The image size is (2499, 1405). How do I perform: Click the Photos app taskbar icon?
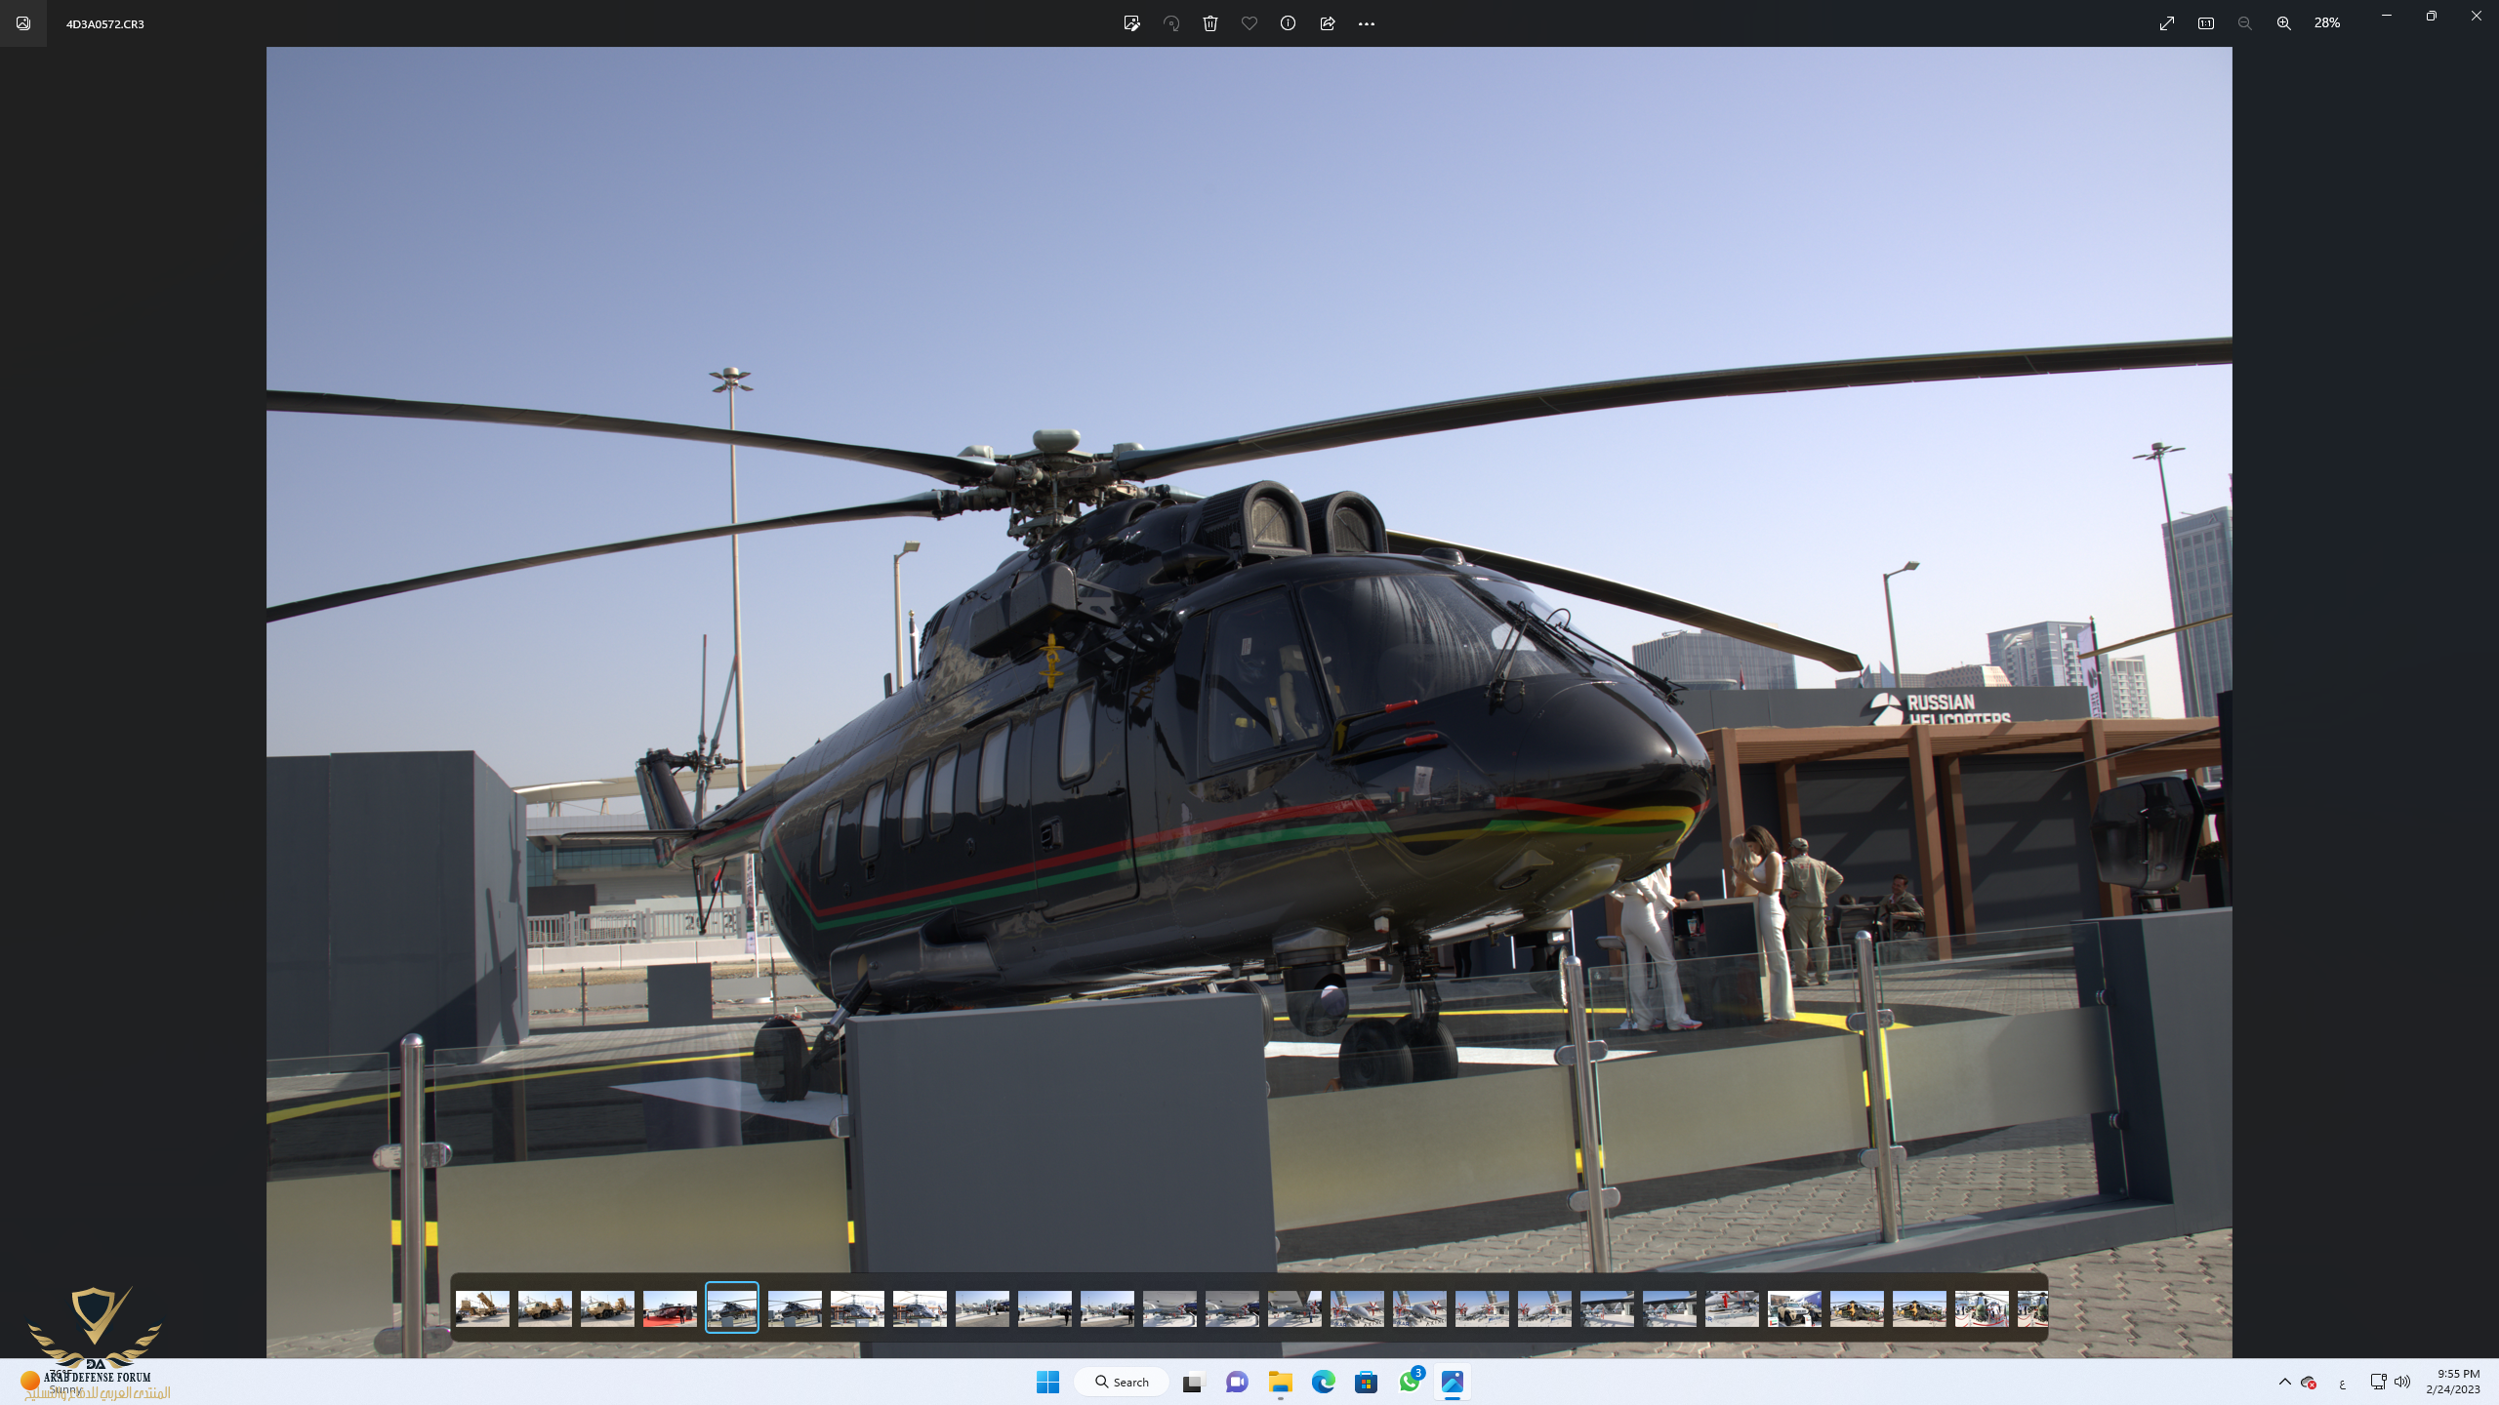tap(1453, 1382)
